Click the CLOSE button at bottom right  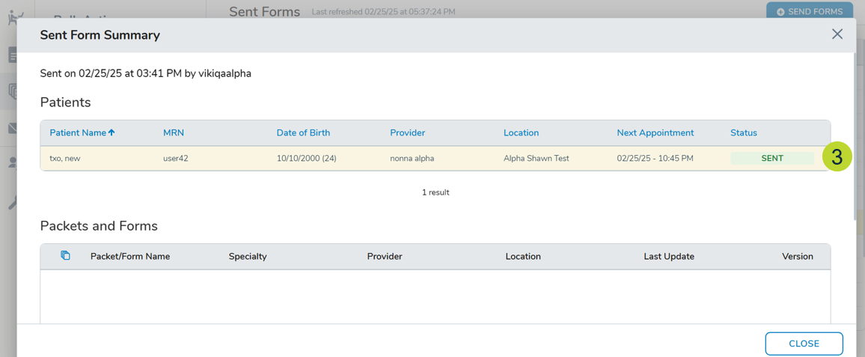804,344
